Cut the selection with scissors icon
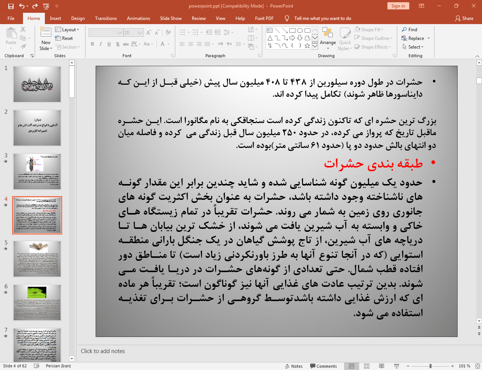The height and width of the screenshot is (370, 482). tap(23, 29)
